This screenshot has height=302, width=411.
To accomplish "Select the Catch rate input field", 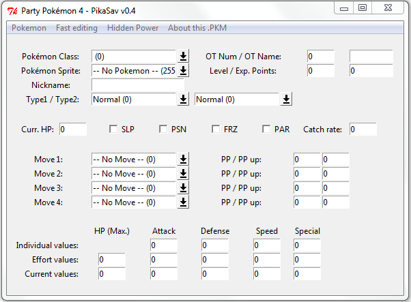I will tap(363, 130).
